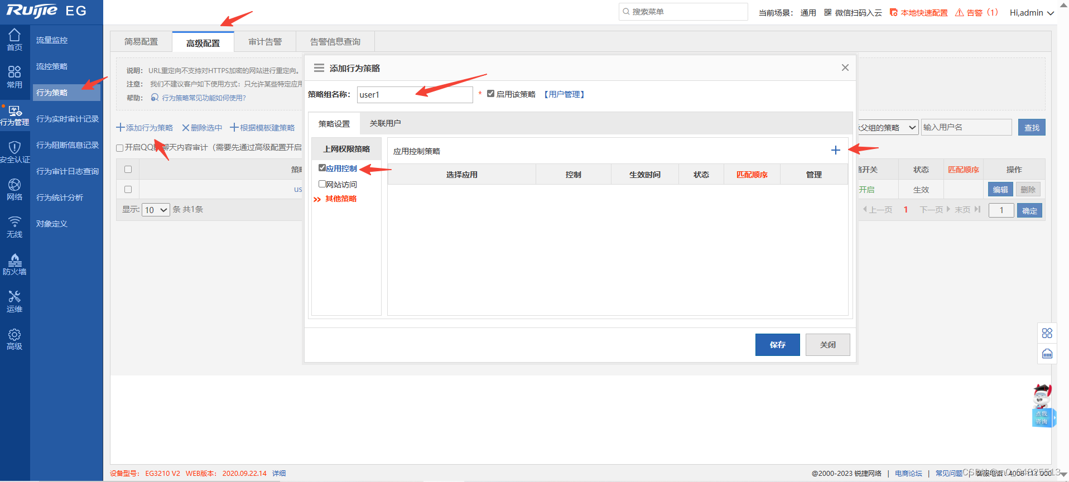Image resolution: width=1069 pixels, height=482 pixels.
Task: Click the floating router icon at right edge
Action: [x=1047, y=354]
